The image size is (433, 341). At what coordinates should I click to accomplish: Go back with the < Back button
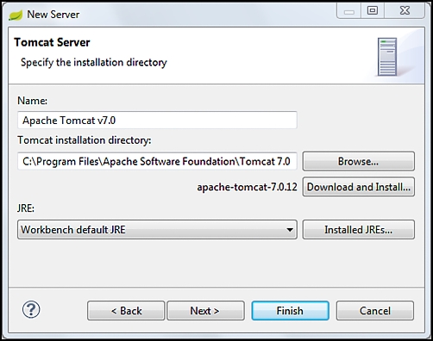[x=126, y=311]
